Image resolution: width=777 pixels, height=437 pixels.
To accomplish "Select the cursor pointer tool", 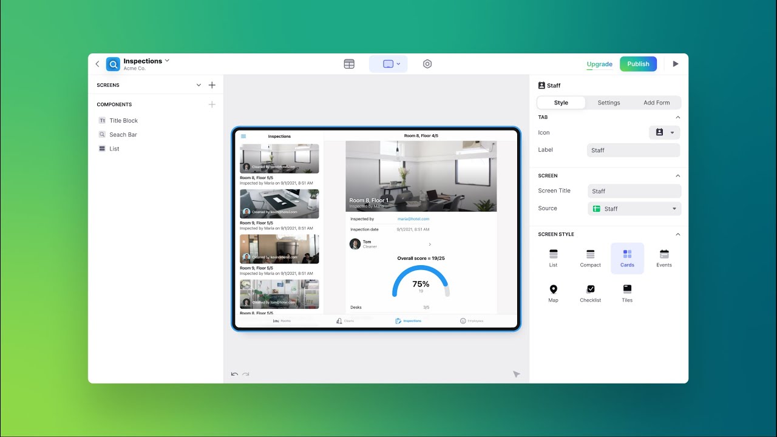I will click(x=517, y=374).
